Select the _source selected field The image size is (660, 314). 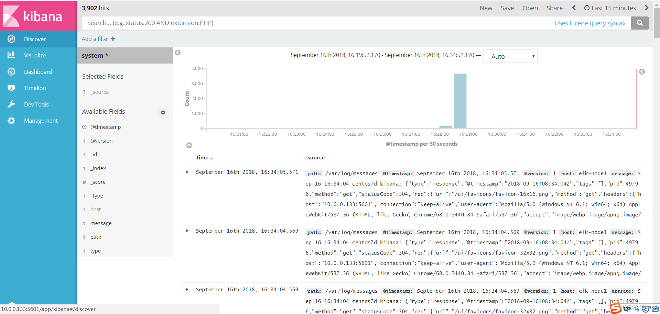click(x=100, y=92)
